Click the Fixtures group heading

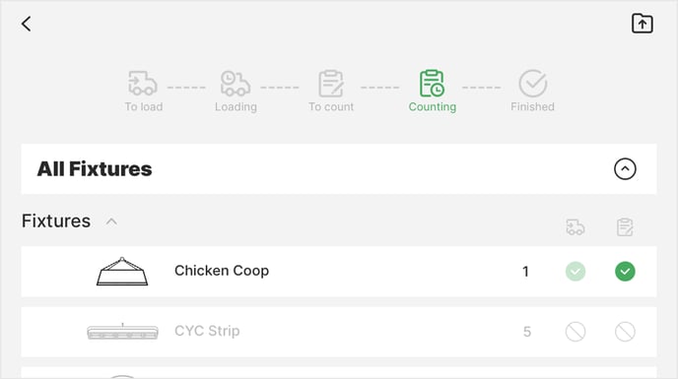pos(56,221)
